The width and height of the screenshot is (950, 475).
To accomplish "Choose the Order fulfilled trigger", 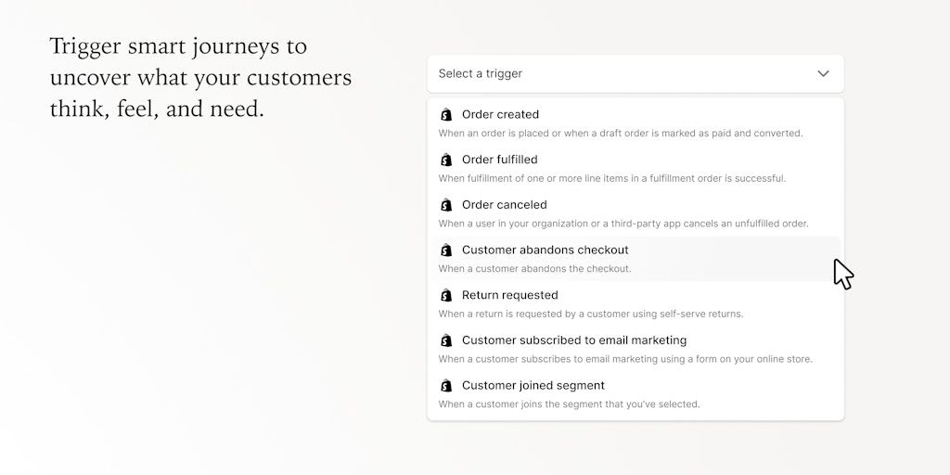I will coord(499,160).
